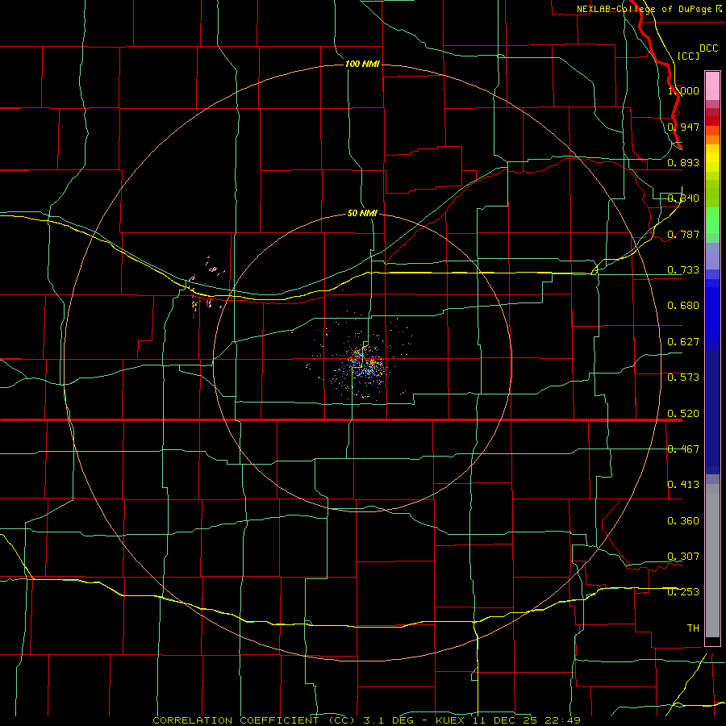Pick the bright green segment of the color bar

point(712,220)
